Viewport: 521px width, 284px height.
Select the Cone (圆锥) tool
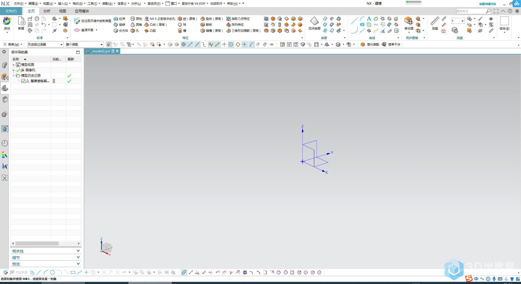[x=136, y=25]
